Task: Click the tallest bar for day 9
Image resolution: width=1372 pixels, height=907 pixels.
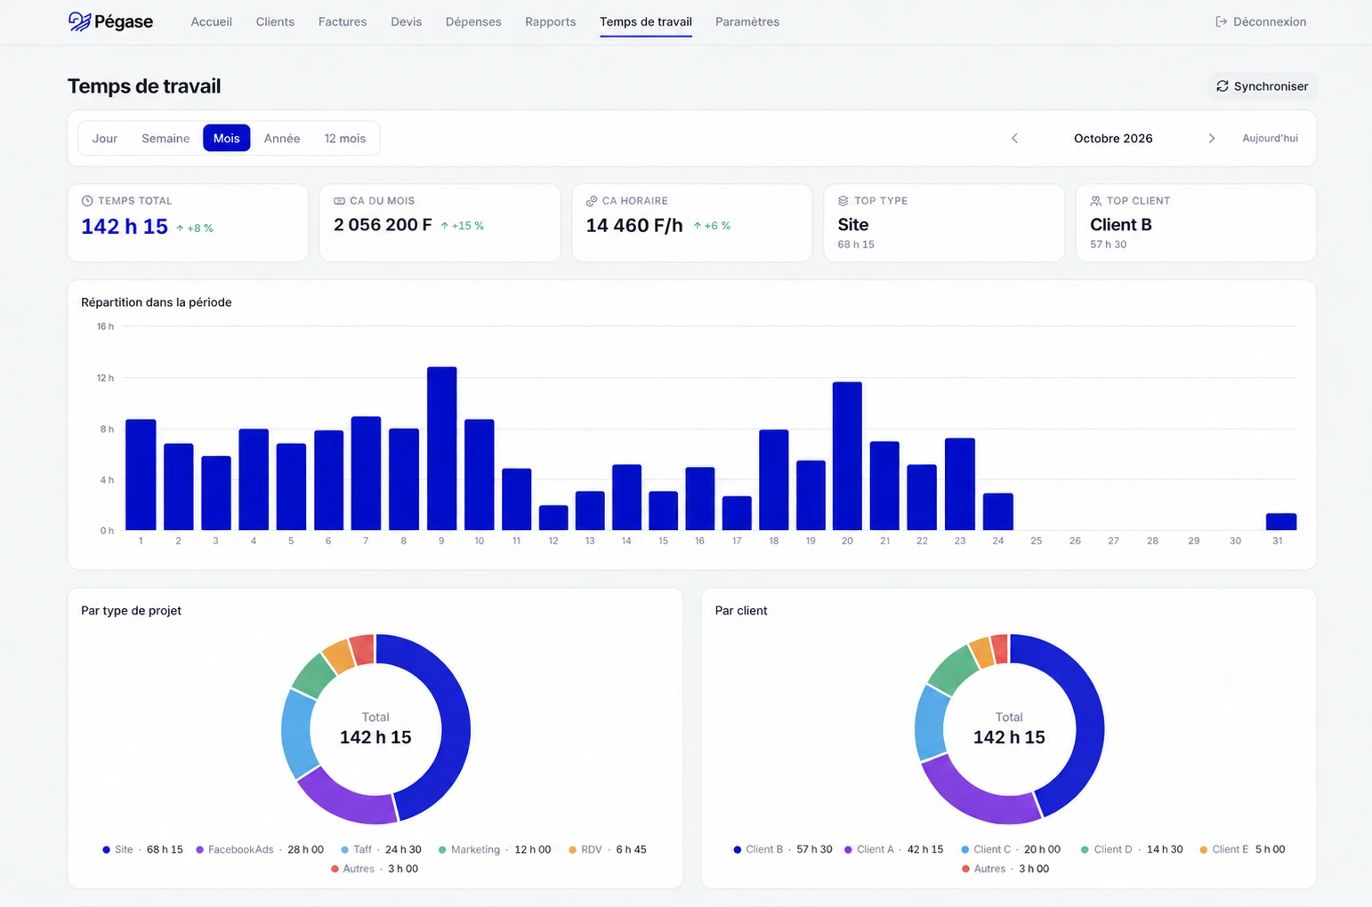Action: (442, 448)
